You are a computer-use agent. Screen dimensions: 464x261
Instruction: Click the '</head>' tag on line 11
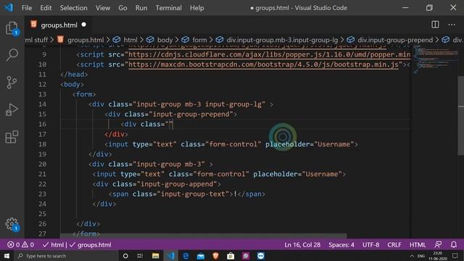[x=74, y=74]
